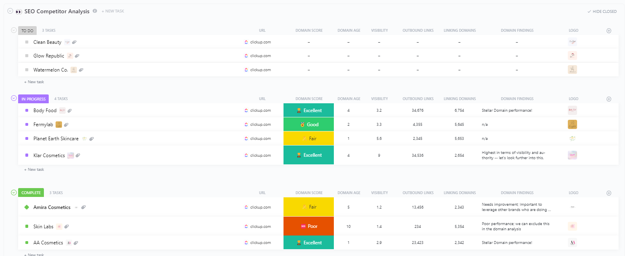Collapse the COMPLETE task group
Screen dimensions: 625x256
point(14,193)
